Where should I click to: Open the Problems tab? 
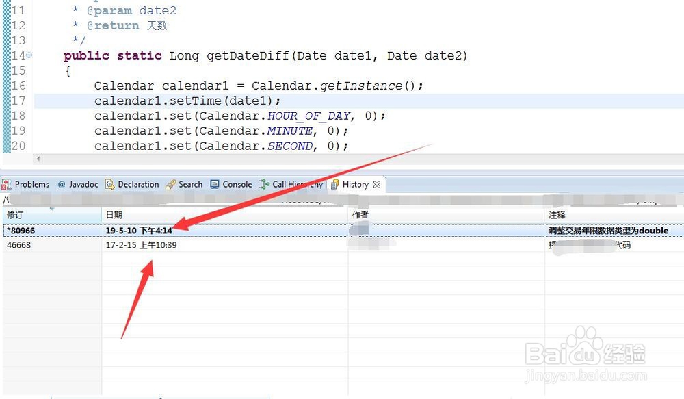click(x=26, y=185)
